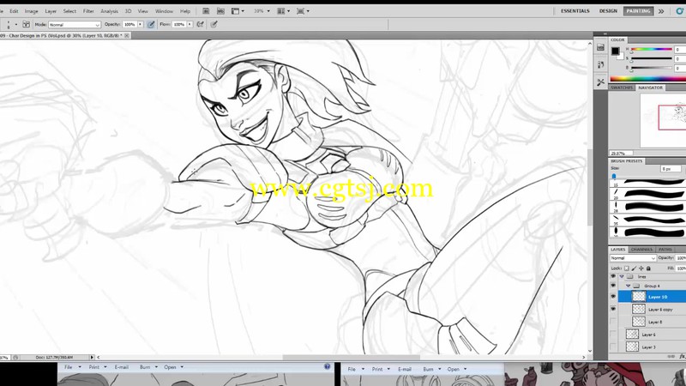The height and width of the screenshot is (386, 686).
Task: Open the Screen Mode dropdown
Action: pos(303,11)
